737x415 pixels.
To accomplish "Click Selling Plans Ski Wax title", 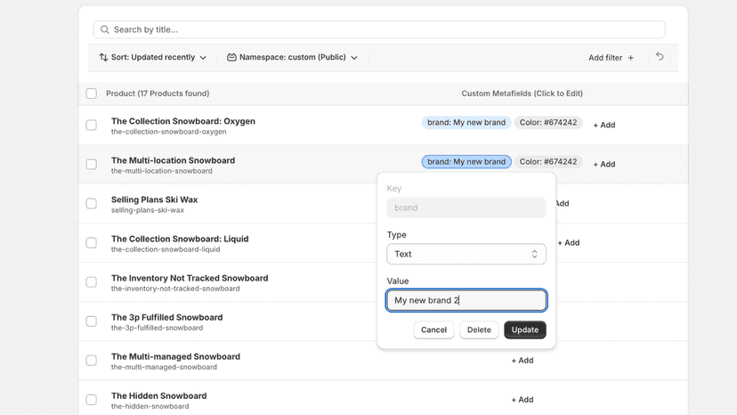I will click(x=154, y=200).
